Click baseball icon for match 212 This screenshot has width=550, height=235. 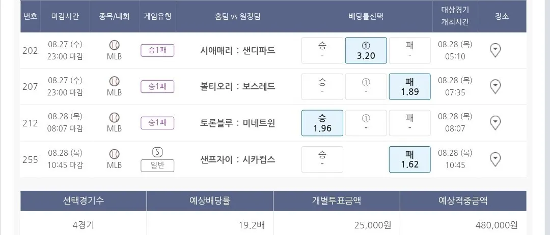tap(114, 117)
